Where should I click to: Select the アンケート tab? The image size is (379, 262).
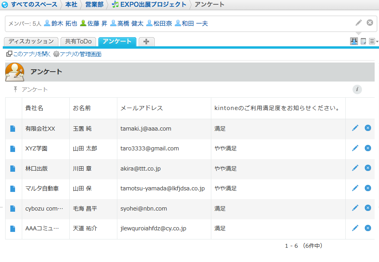[x=117, y=42]
